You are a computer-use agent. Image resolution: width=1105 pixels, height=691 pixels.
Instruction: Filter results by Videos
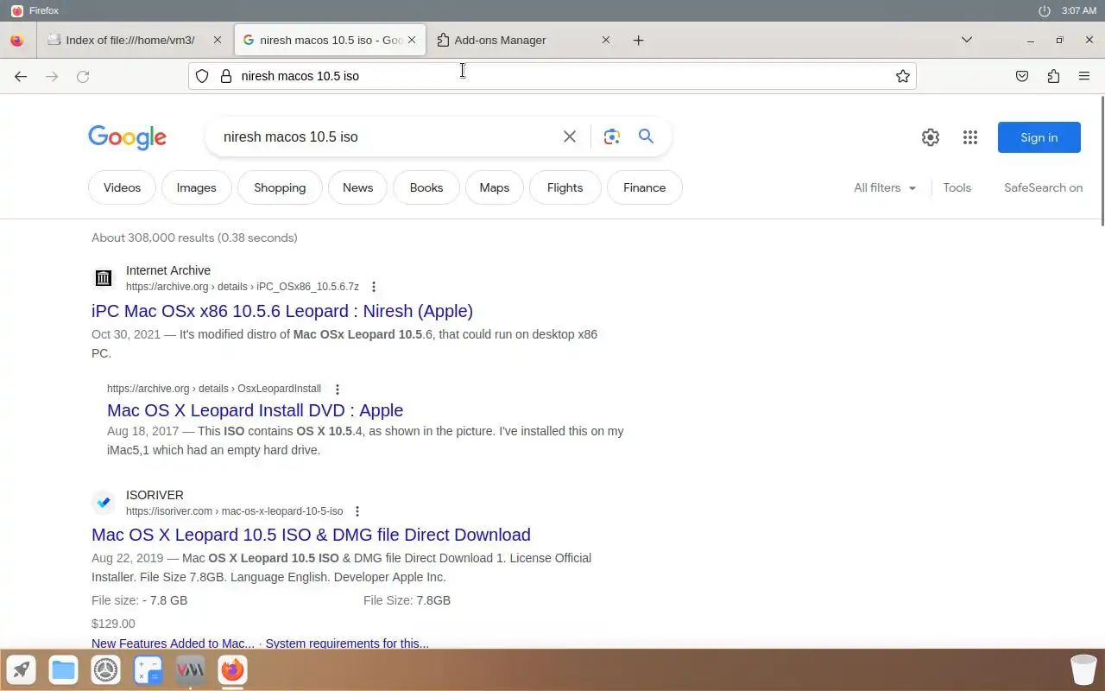click(x=122, y=187)
